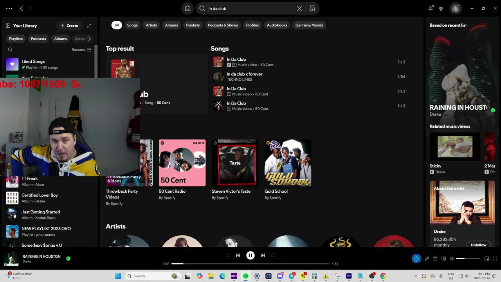The image size is (501, 282).
Task: Click the search box containing 'in da club'
Action: click(250, 8)
